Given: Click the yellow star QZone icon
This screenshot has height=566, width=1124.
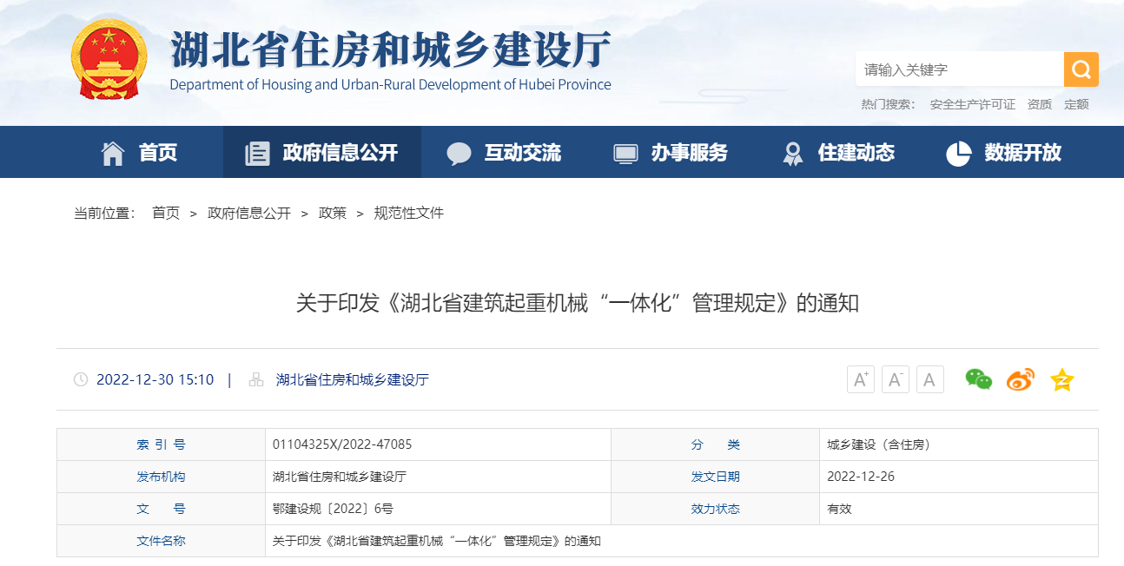Looking at the screenshot, I should click(1061, 379).
